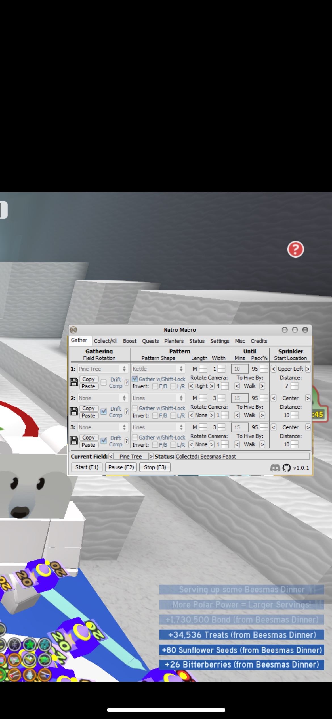Adjust field 2 sprinkler distance 10 stepper
Viewport: 332px width, 719px height.
coord(294,415)
